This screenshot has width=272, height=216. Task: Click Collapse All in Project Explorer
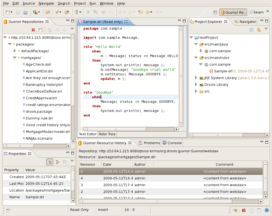[252, 30]
